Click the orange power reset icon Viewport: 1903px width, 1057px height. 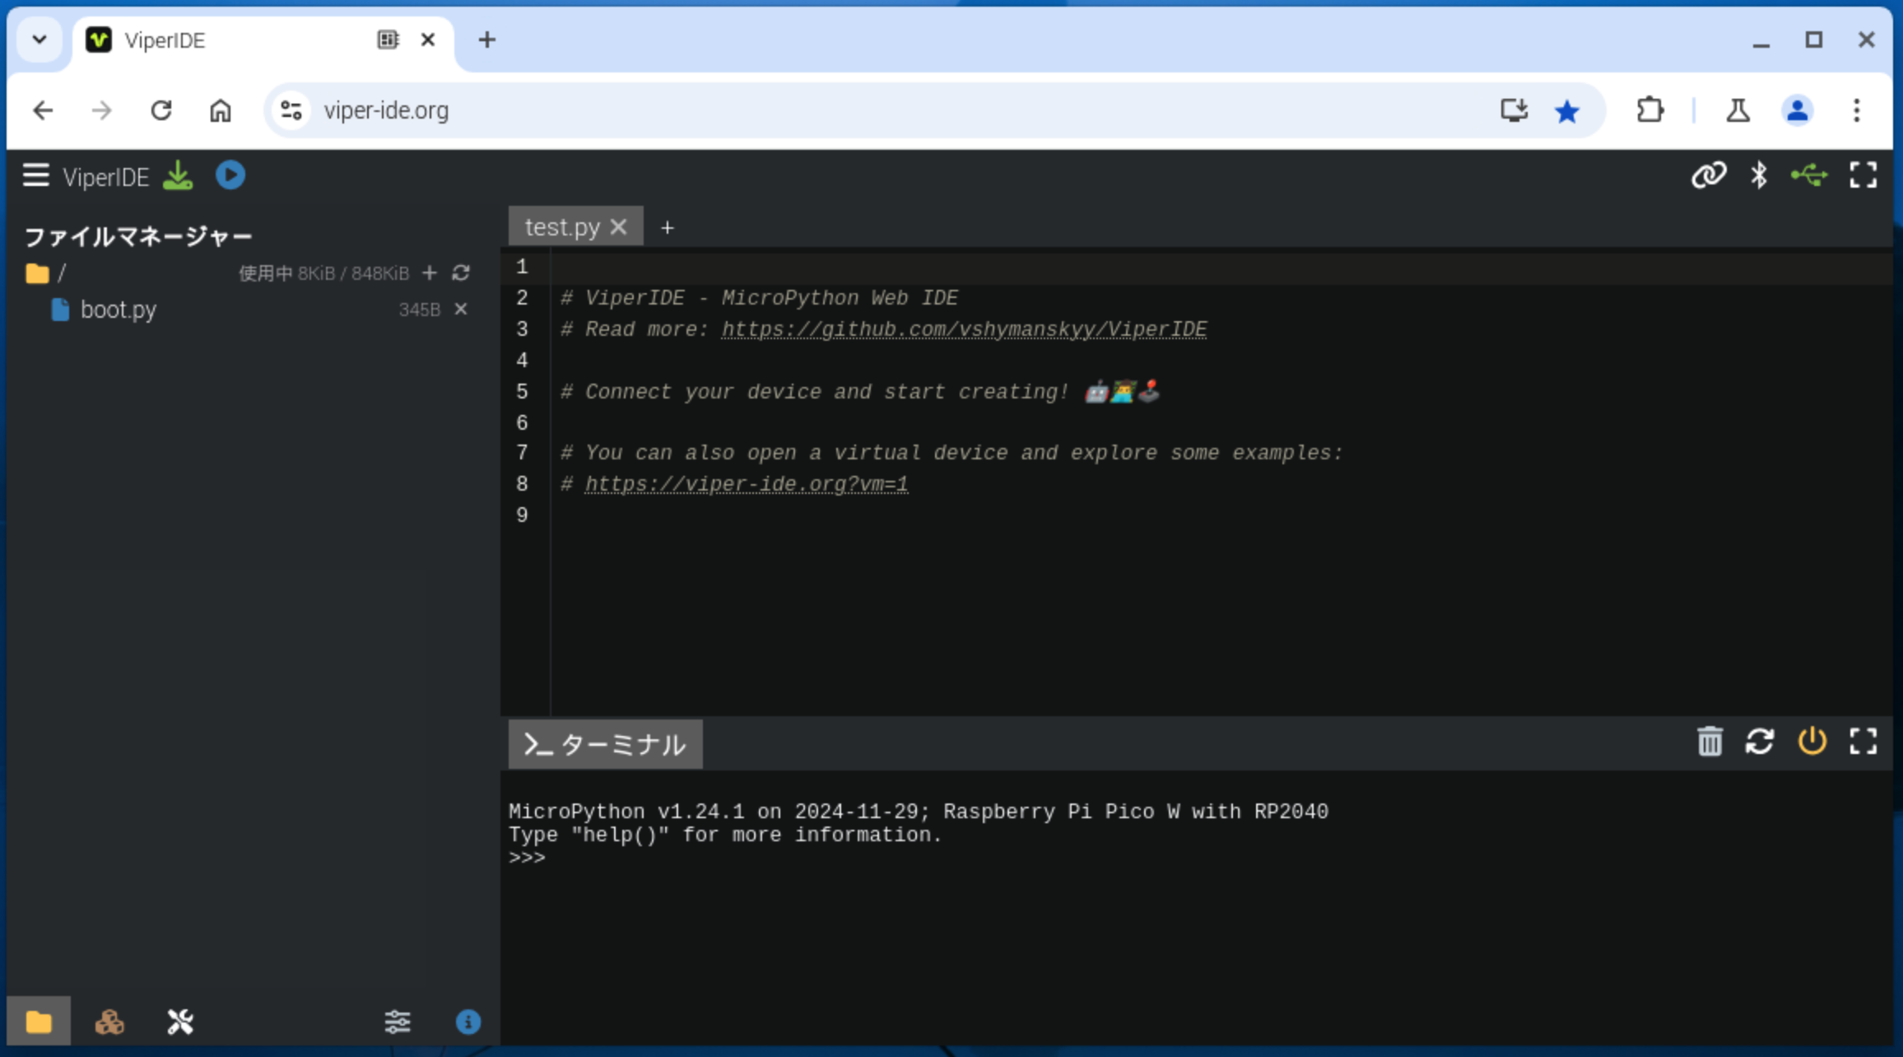click(1812, 742)
